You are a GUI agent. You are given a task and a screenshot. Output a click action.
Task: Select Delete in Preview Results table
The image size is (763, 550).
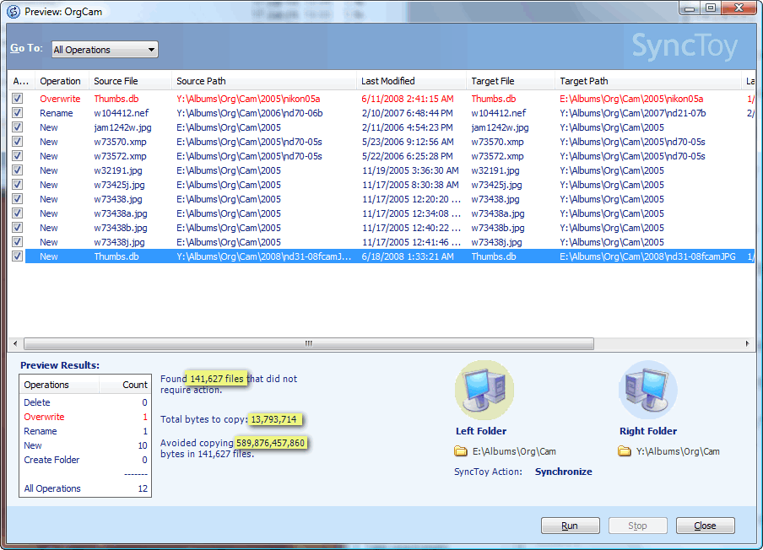[37, 402]
